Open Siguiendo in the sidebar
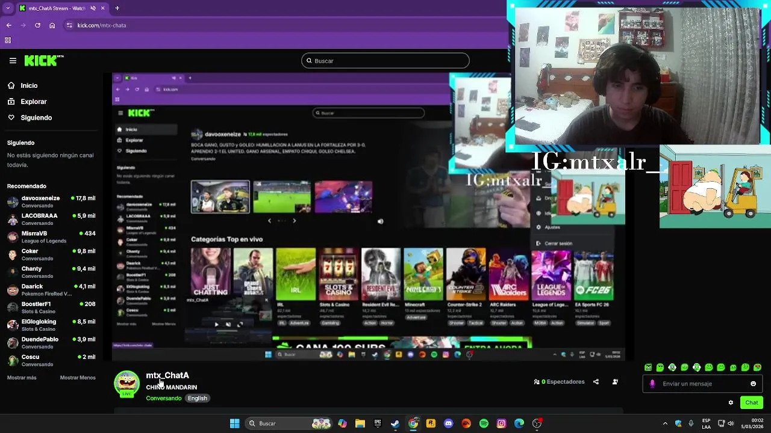771x433 pixels. (36, 118)
